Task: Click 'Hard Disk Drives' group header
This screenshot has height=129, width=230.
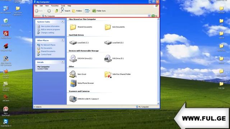Action: point(76,35)
